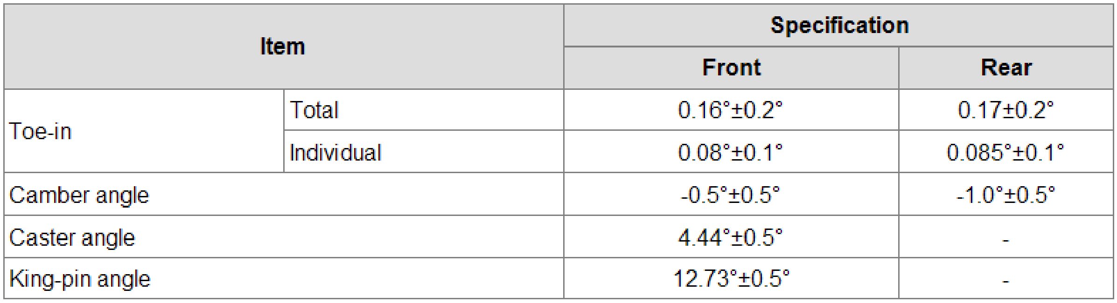Viewport: 1117px width, 303px height.
Task: Select the Toe-in row label
Action: (41, 131)
